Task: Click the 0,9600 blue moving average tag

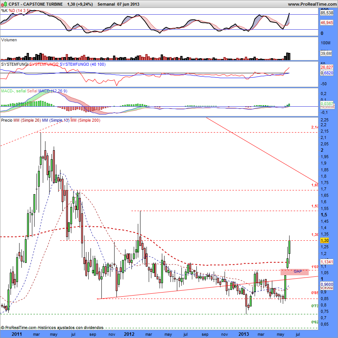Action: [327, 284]
